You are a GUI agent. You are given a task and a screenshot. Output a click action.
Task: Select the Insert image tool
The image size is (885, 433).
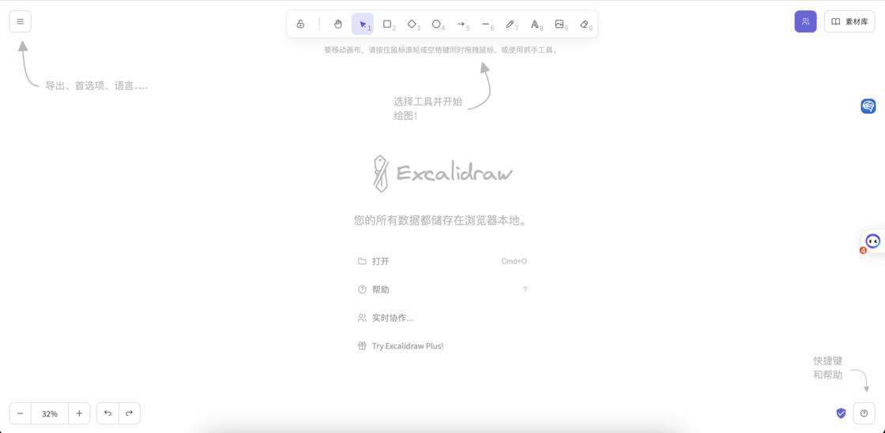[x=559, y=24]
